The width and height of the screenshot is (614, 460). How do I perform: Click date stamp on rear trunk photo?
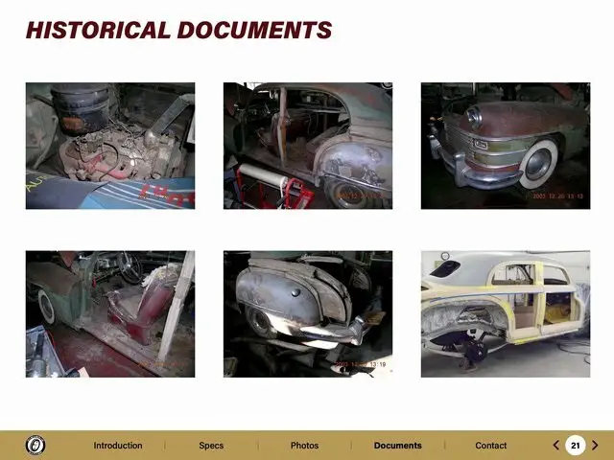pos(360,364)
